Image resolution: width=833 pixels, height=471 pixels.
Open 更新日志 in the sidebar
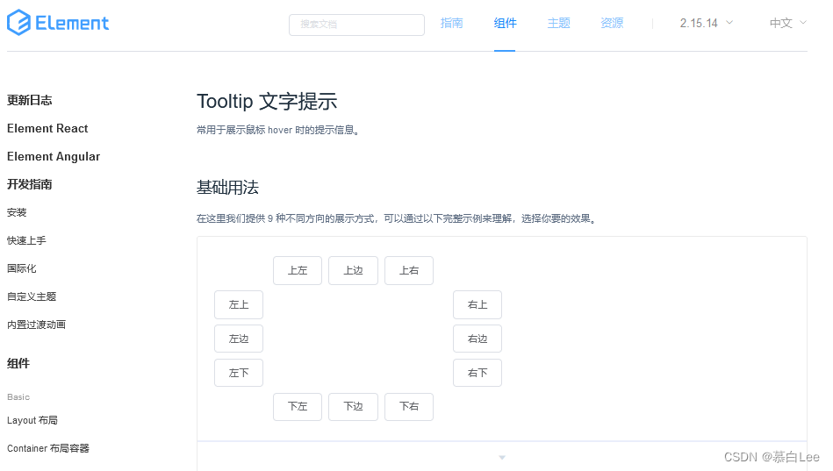pos(30,100)
